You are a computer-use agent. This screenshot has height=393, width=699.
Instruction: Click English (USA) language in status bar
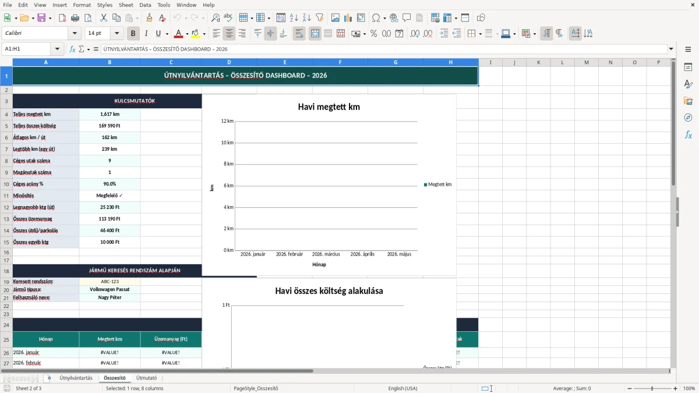pyautogui.click(x=403, y=388)
